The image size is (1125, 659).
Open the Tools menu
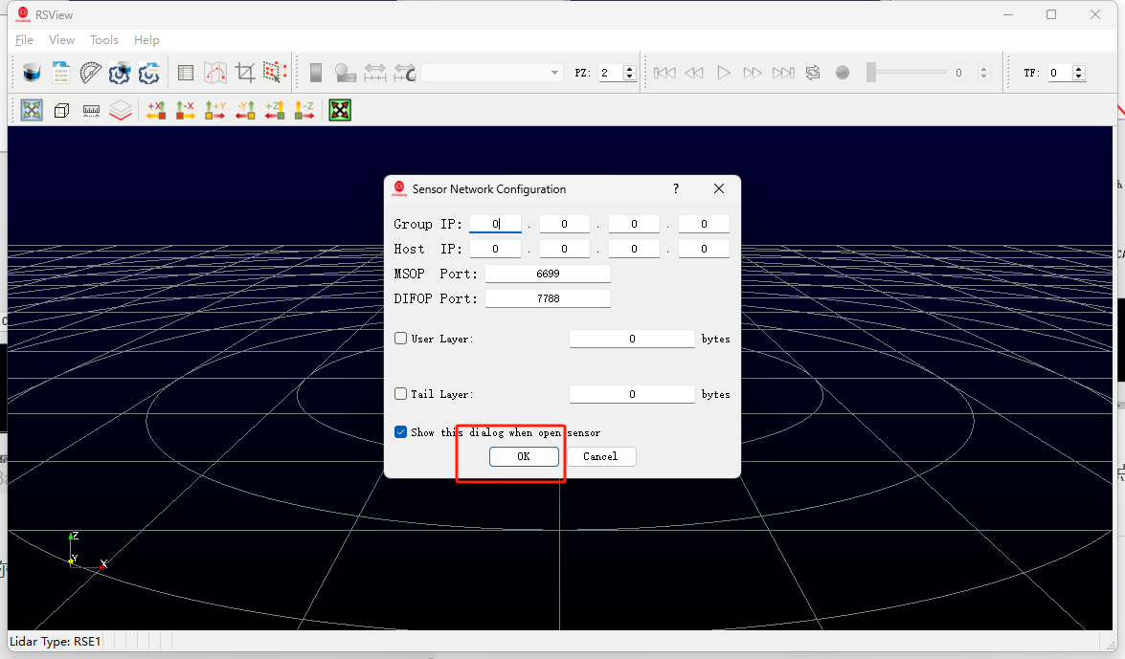(104, 40)
